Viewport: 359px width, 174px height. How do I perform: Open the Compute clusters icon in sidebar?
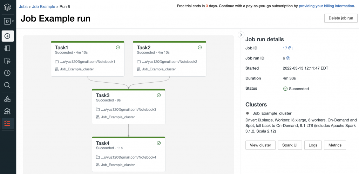tap(7, 111)
